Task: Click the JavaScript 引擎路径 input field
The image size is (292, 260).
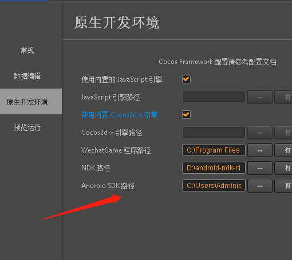Action: click(214, 97)
